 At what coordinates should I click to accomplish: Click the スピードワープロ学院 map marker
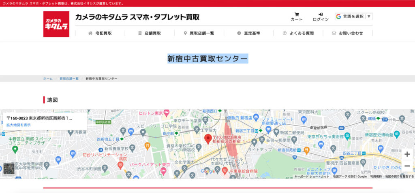coord(143,132)
